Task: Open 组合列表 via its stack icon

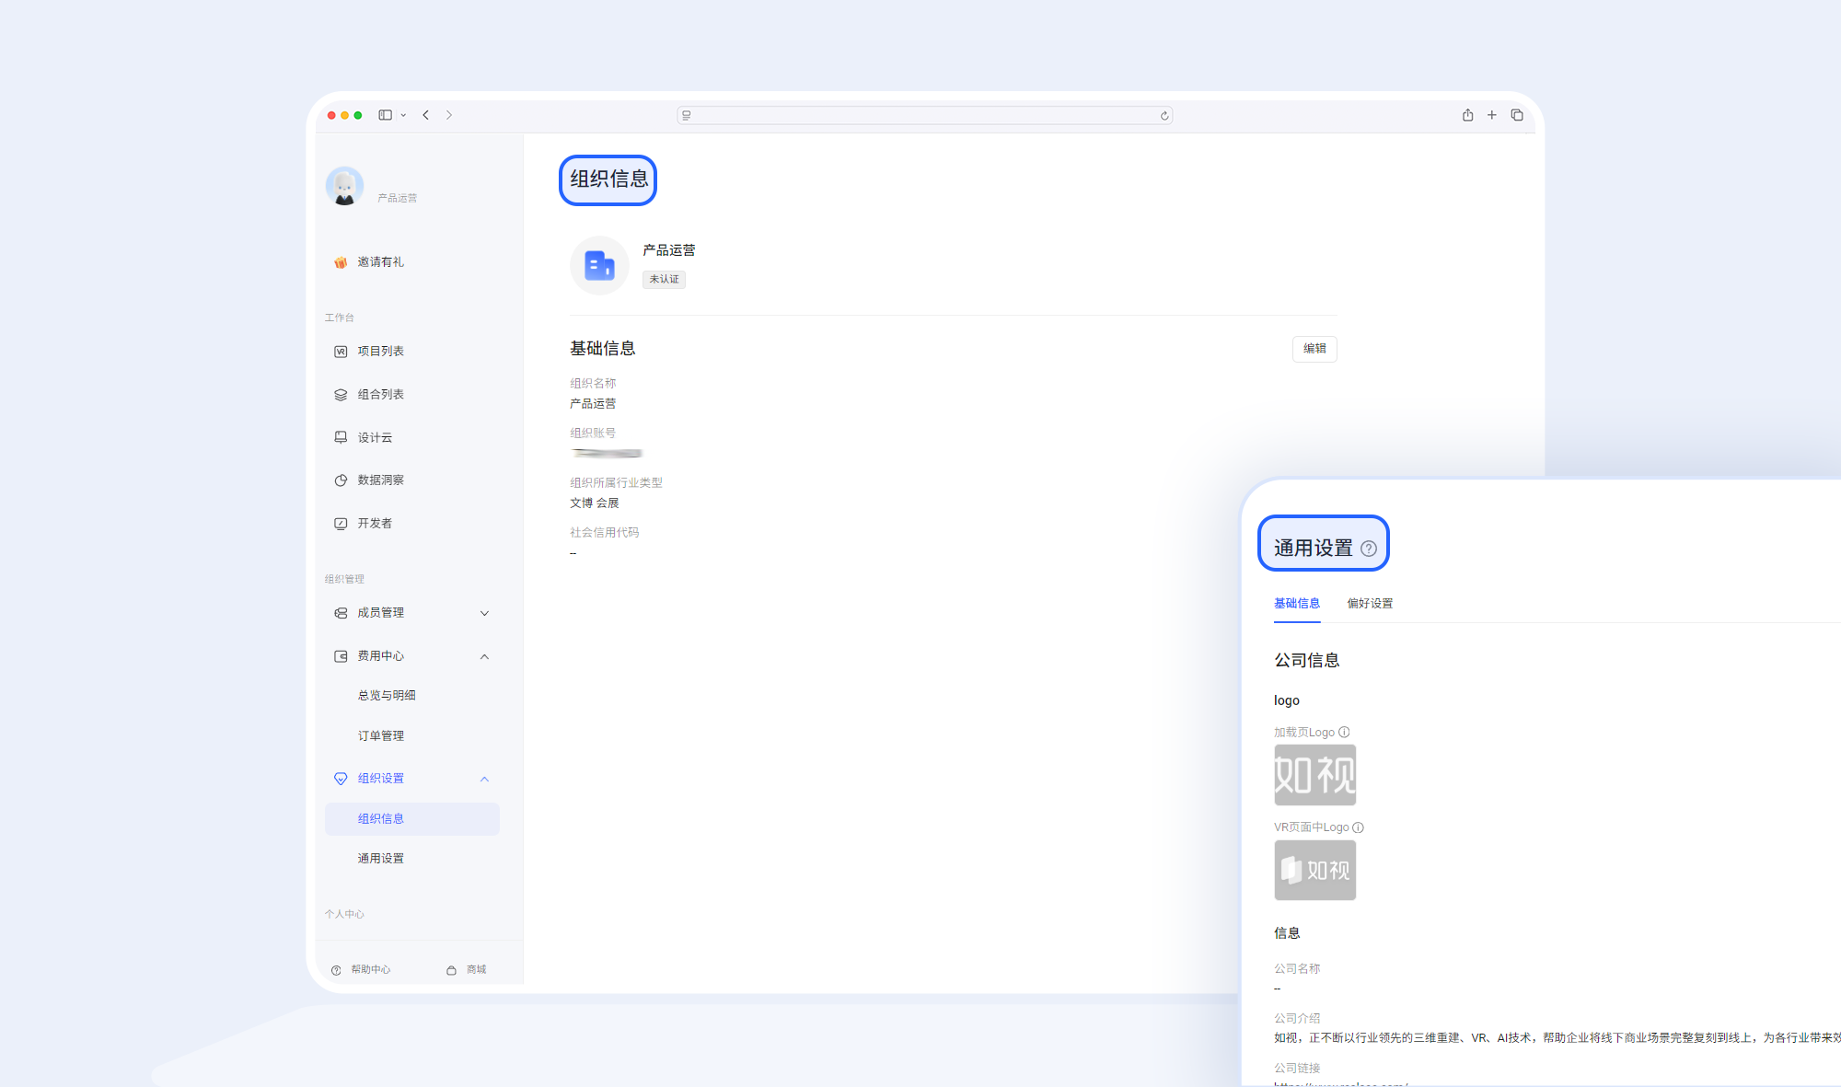Action: coord(341,394)
